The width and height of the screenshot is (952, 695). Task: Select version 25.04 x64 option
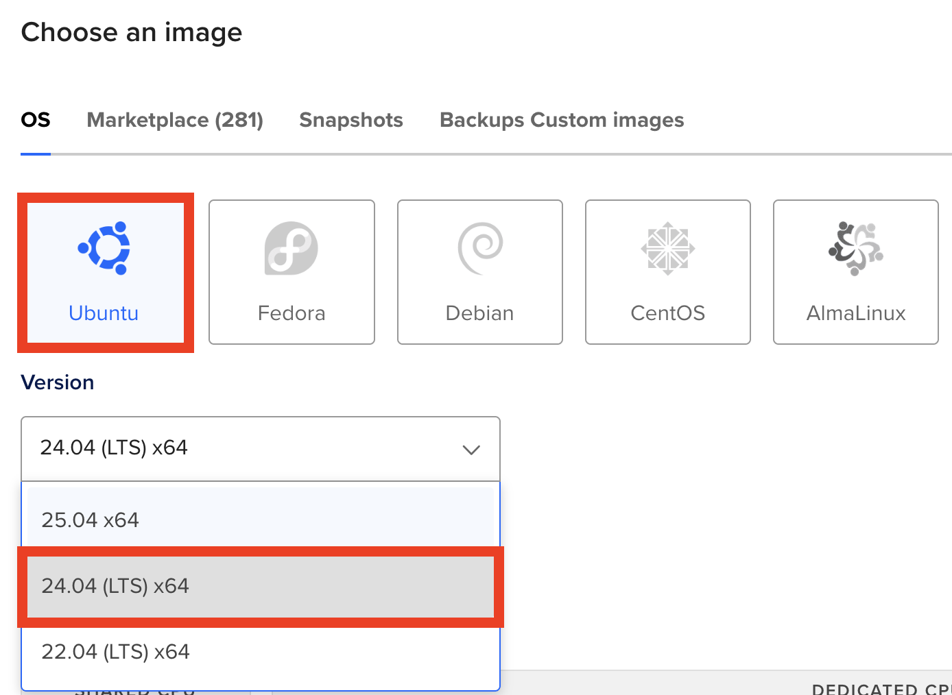pyautogui.click(x=91, y=520)
